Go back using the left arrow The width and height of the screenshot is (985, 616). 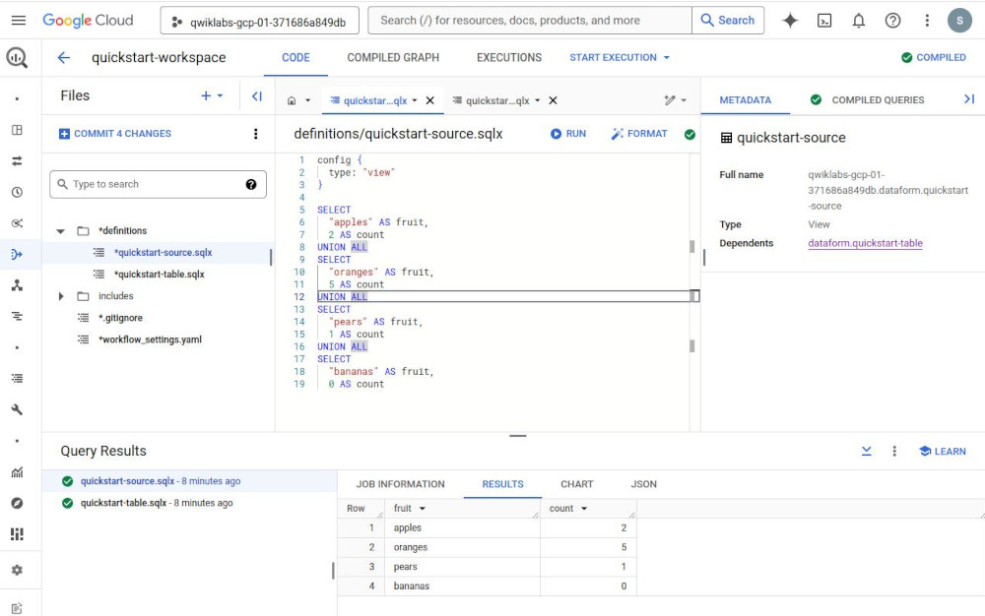pos(63,58)
